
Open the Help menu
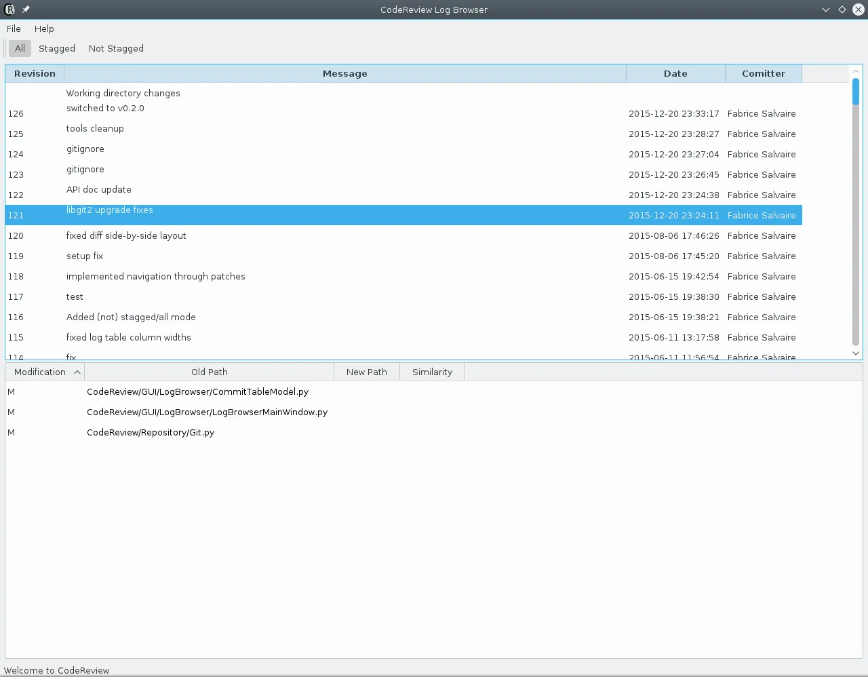pos(43,28)
